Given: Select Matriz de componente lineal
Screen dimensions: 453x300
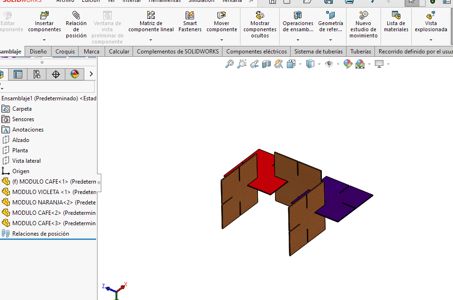Looking at the screenshot, I should pos(151,22).
